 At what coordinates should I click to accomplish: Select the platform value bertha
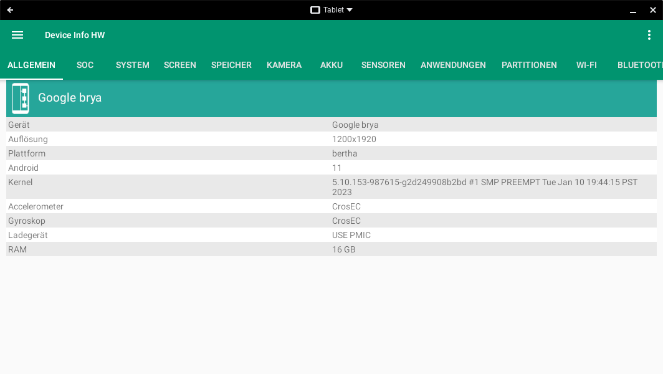(x=345, y=153)
